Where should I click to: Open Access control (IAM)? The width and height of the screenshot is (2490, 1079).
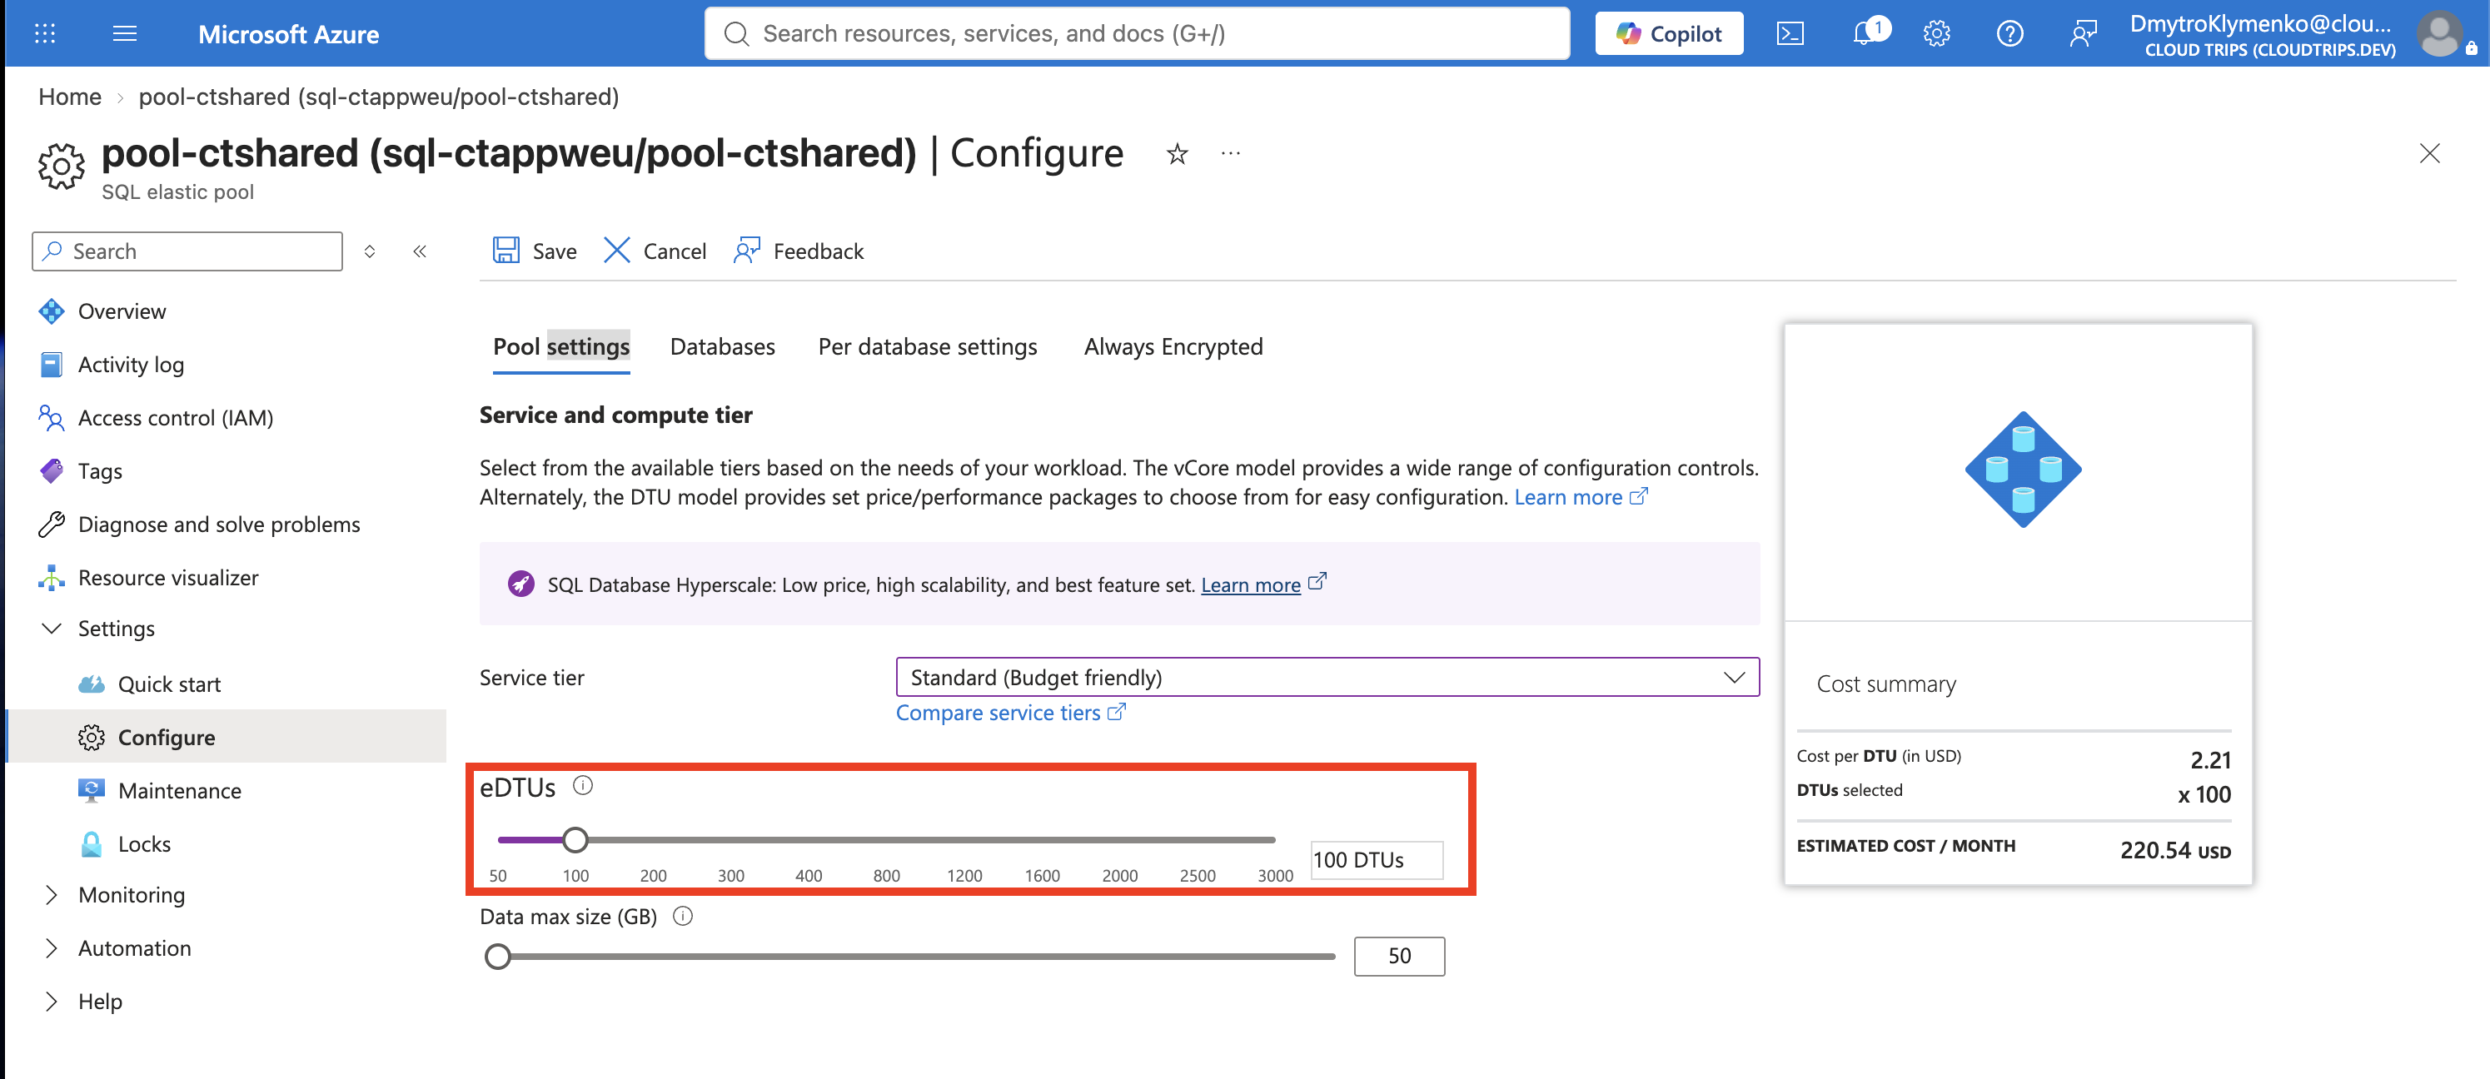pos(175,417)
